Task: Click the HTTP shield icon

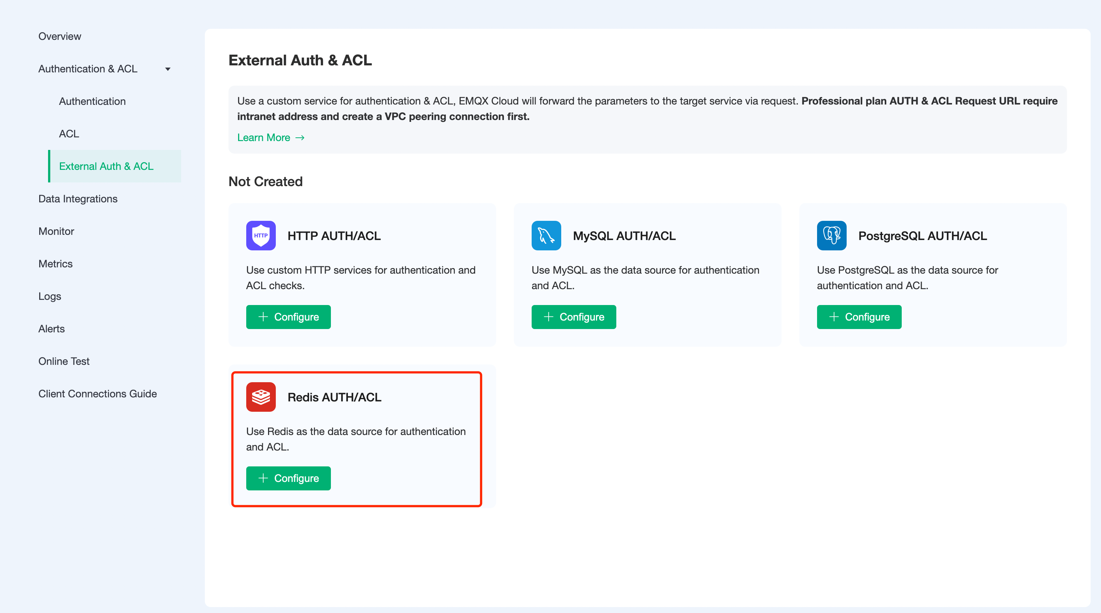Action: (x=261, y=235)
